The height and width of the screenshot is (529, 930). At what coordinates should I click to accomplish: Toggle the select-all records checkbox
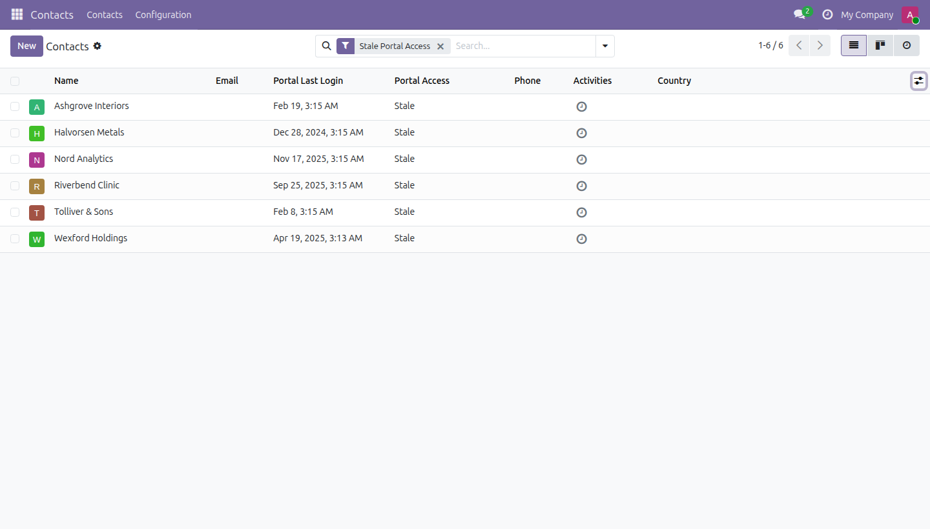click(x=15, y=81)
